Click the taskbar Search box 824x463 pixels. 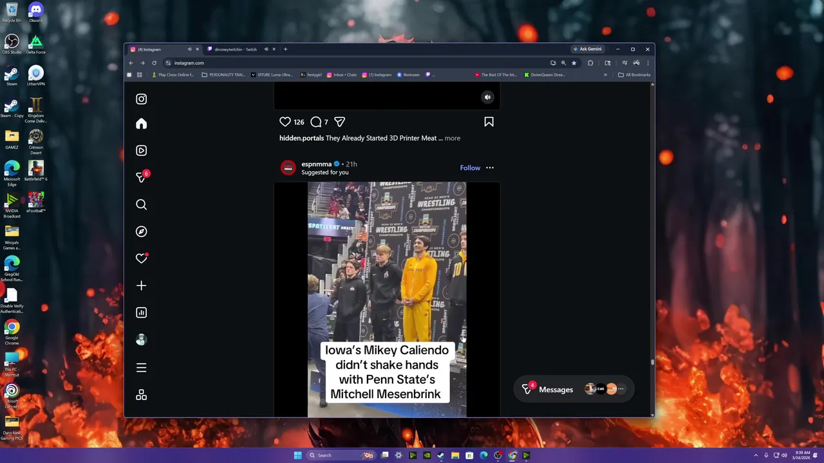point(342,455)
